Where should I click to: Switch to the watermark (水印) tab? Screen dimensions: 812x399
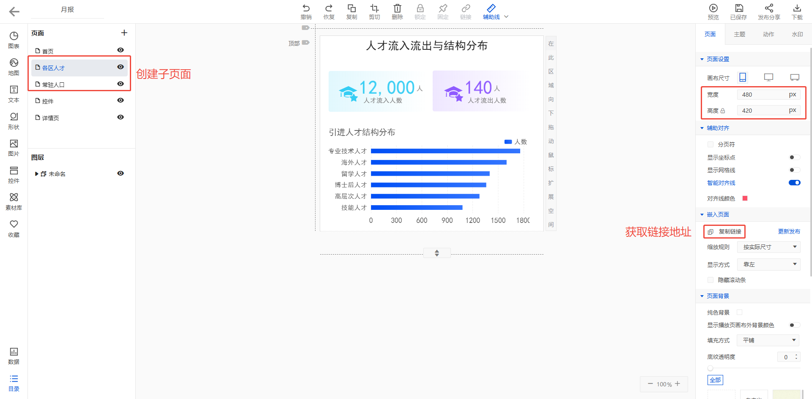[797, 34]
